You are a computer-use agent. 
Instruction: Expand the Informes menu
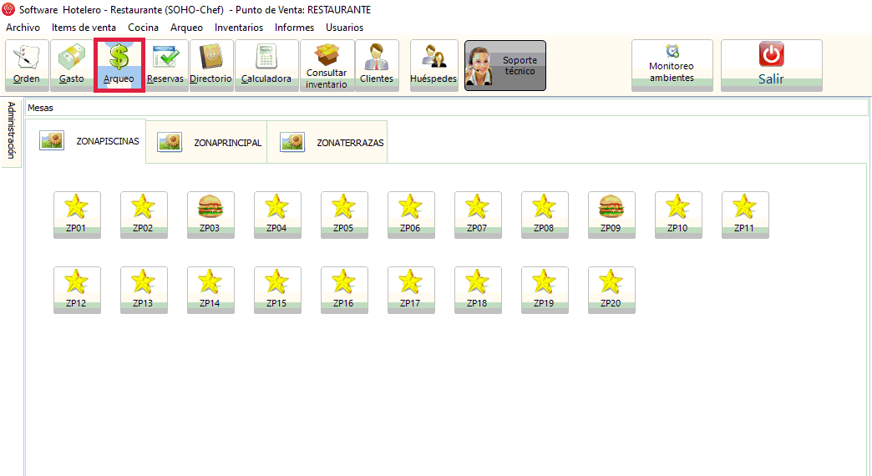tap(294, 28)
